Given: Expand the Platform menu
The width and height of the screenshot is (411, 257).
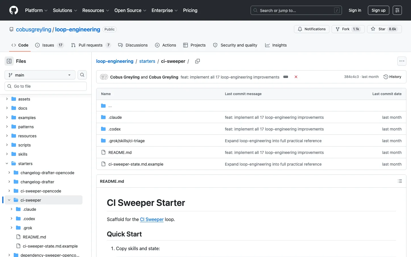Looking at the screenshot, I should pyautogui.click(x=36, y=10).
